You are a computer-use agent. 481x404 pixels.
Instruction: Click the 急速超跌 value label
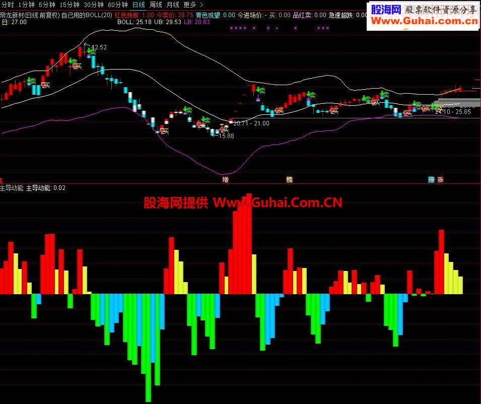tap(348, 15)
